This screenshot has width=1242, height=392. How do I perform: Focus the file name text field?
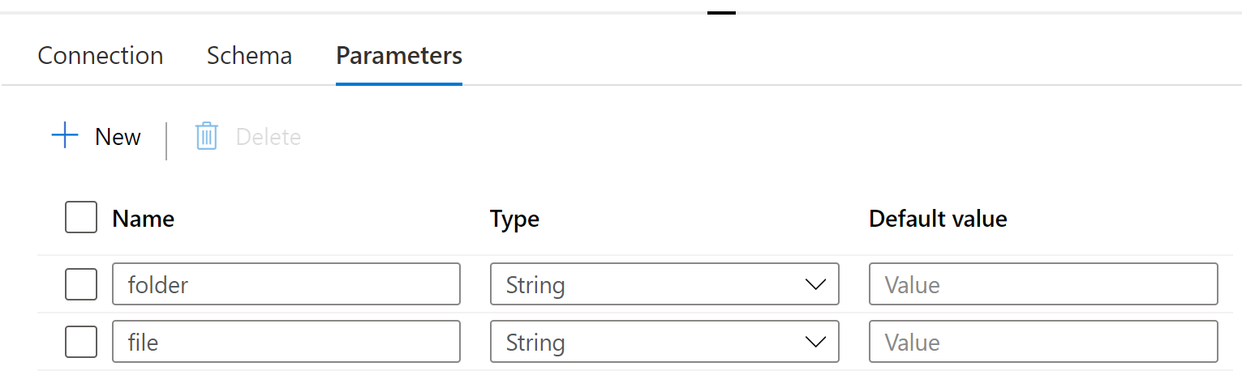click(286, 342)
